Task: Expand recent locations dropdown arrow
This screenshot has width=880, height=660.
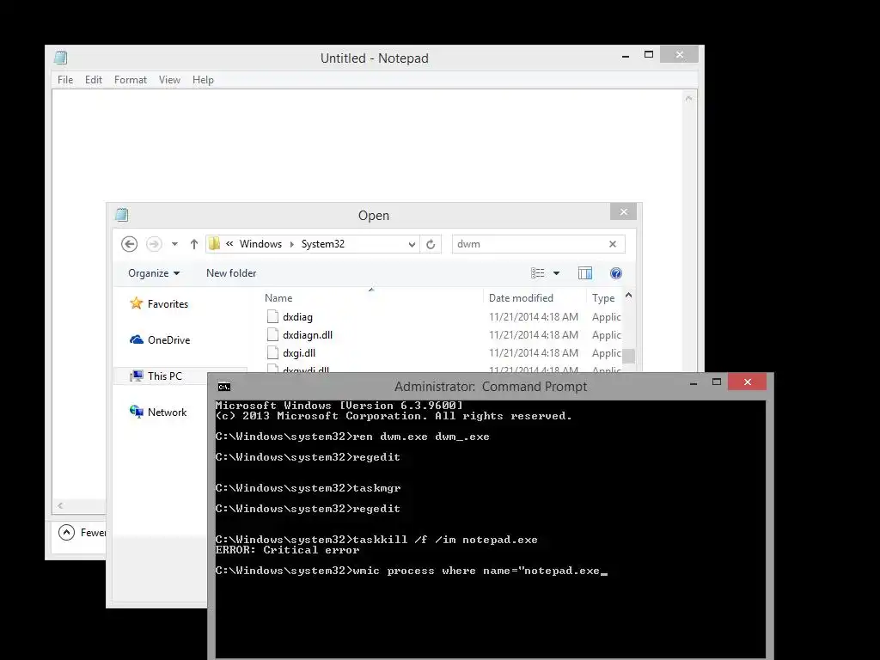Action: (174, 244)
